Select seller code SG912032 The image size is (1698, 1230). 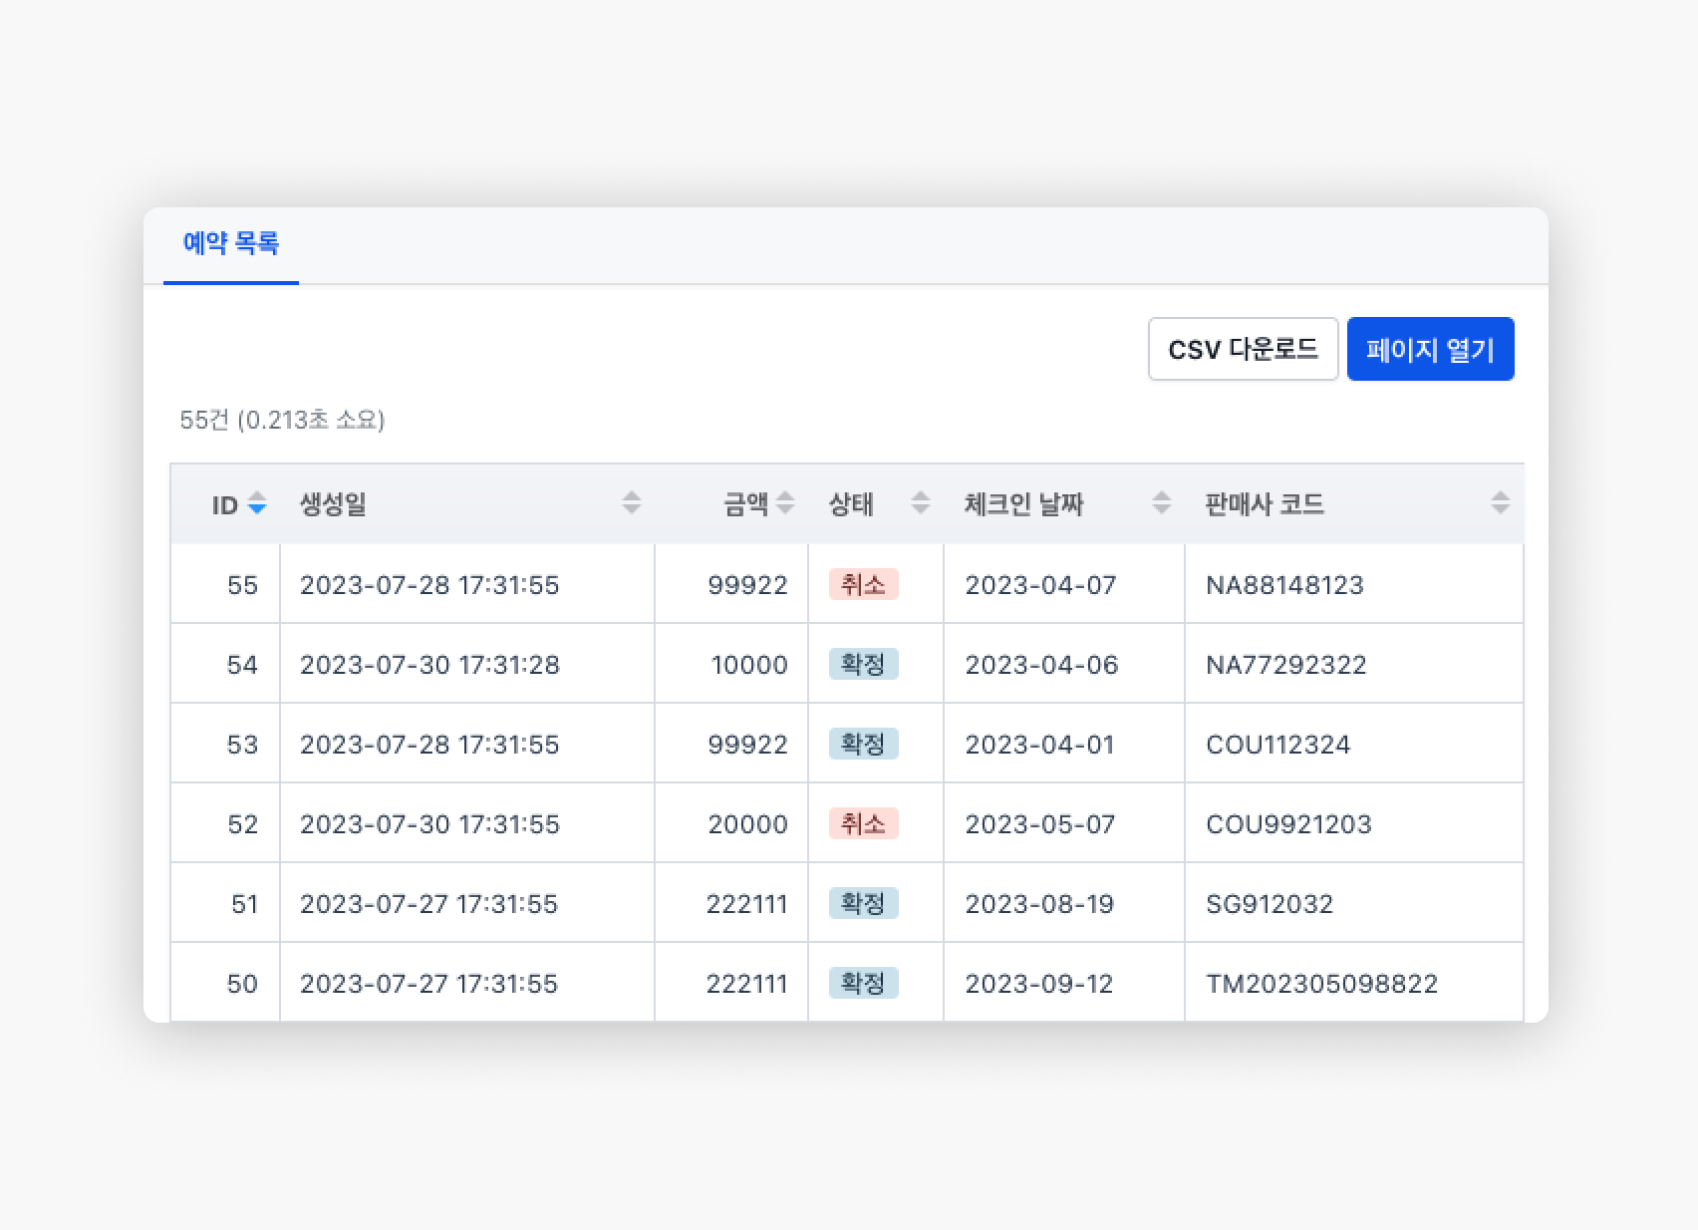[1270, 904]
